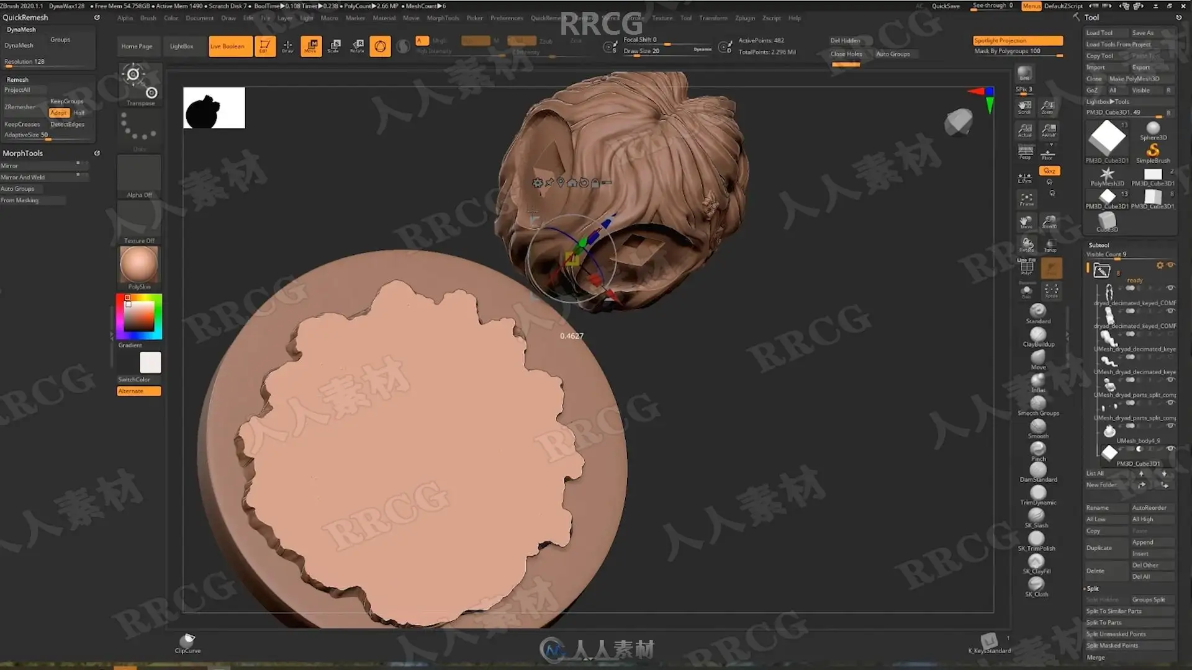Adjust the DynaMesh Resolution slider
Screen dimensions: 1192x670
(48, 62)
